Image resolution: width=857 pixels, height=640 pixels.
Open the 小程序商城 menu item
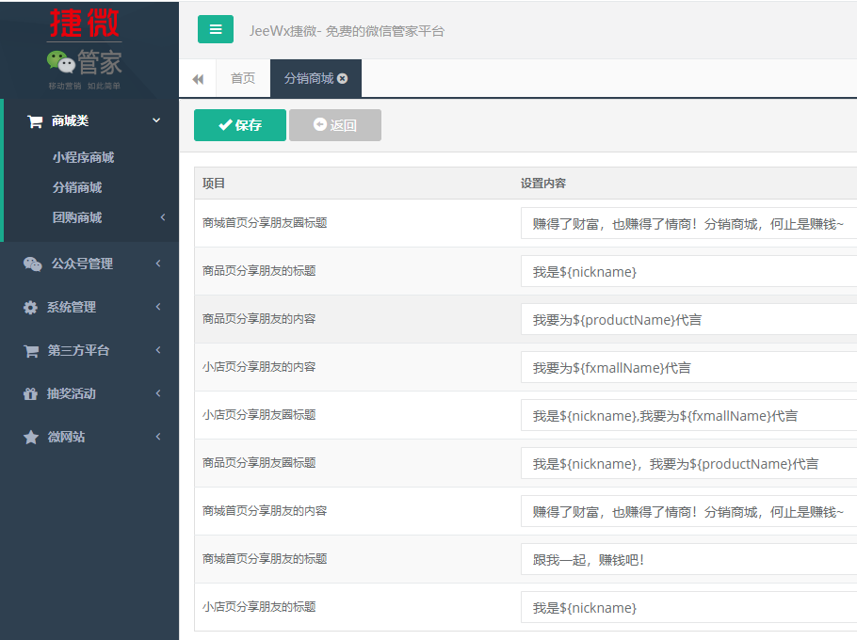point(83,157)
